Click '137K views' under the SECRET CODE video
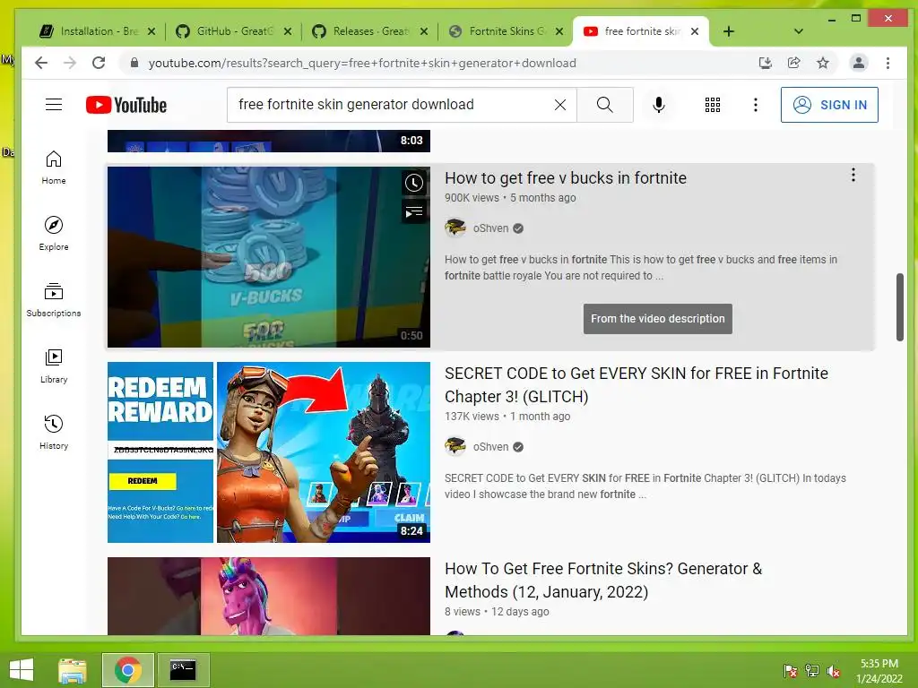Viewport: 918px width, 688px height. [x=472, y=417]
